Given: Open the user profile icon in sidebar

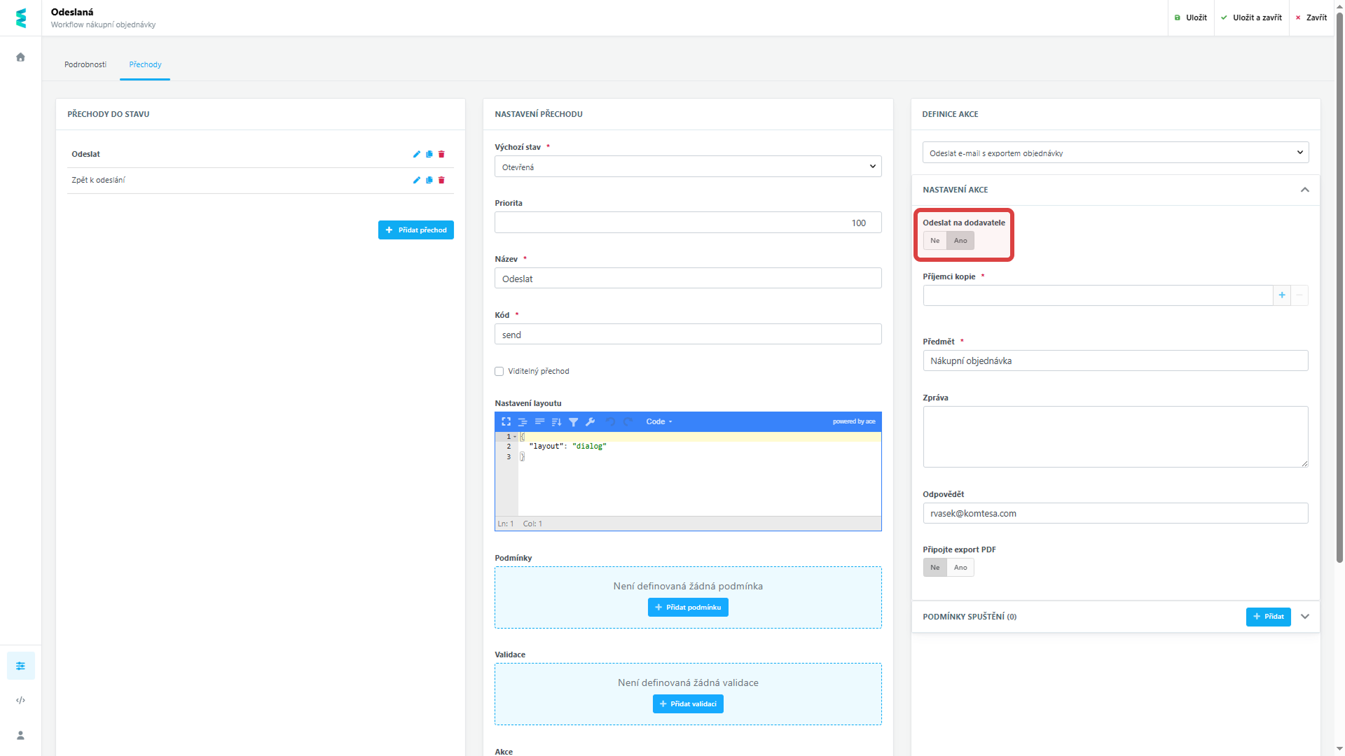Looking at the screenshot, I should click(x=20, y=735).
